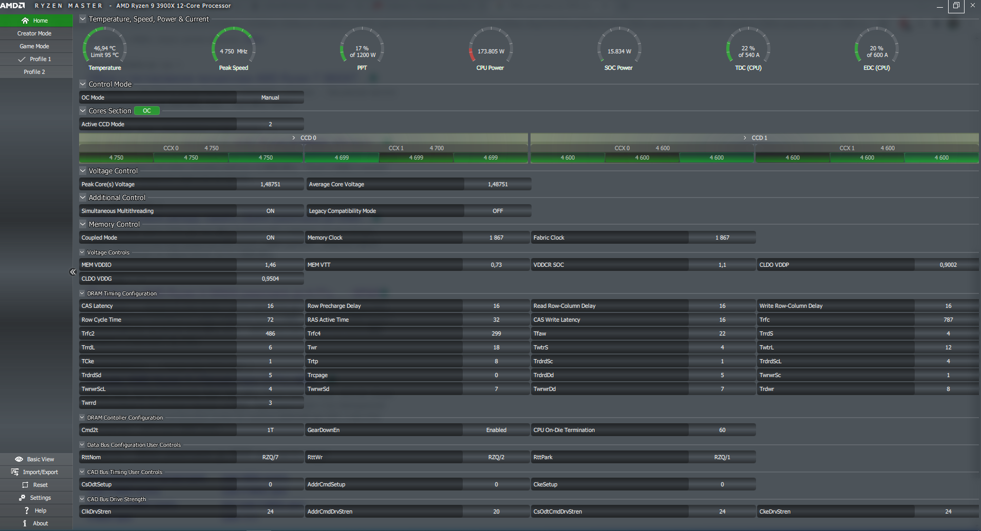Image resolution: width=981 pixels, height=531 pixels.
Task: Click the RttWr RZQ/2 value
Action: tap(496, 457)
